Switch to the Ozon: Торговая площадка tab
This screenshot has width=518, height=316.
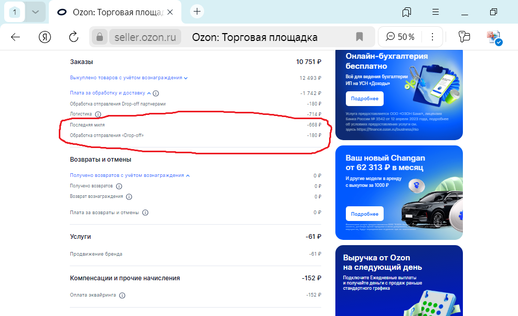click(x=115, y=12)
